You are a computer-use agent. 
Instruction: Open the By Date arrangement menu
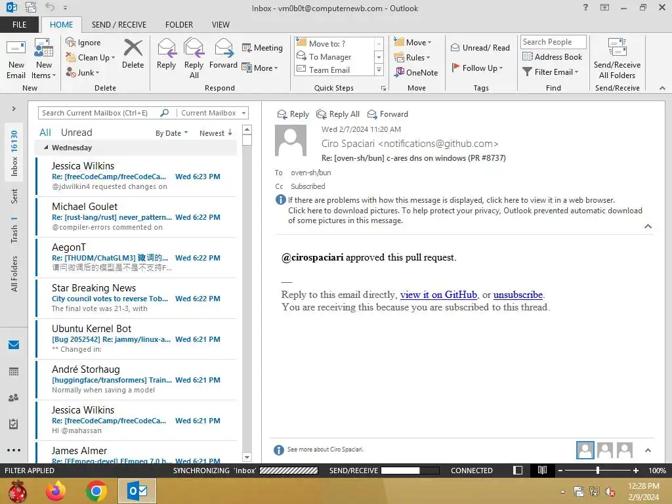pos(171,133)
